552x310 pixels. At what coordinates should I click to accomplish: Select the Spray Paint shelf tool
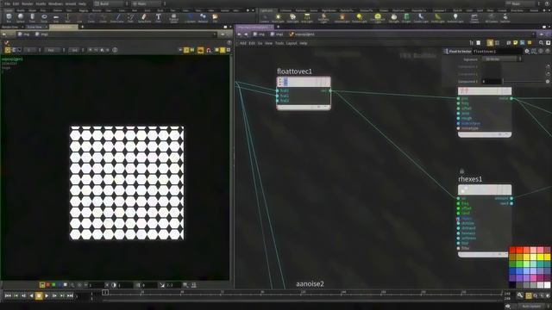144,17
